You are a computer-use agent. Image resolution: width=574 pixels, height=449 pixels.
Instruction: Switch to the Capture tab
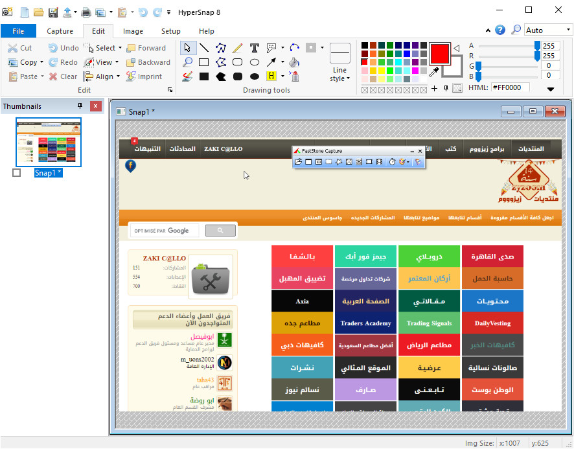[60, 31]
